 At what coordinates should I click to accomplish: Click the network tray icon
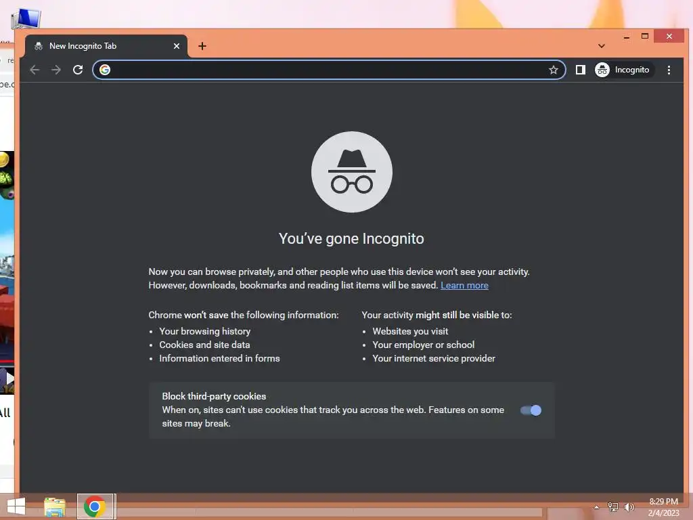click(612, 507)
